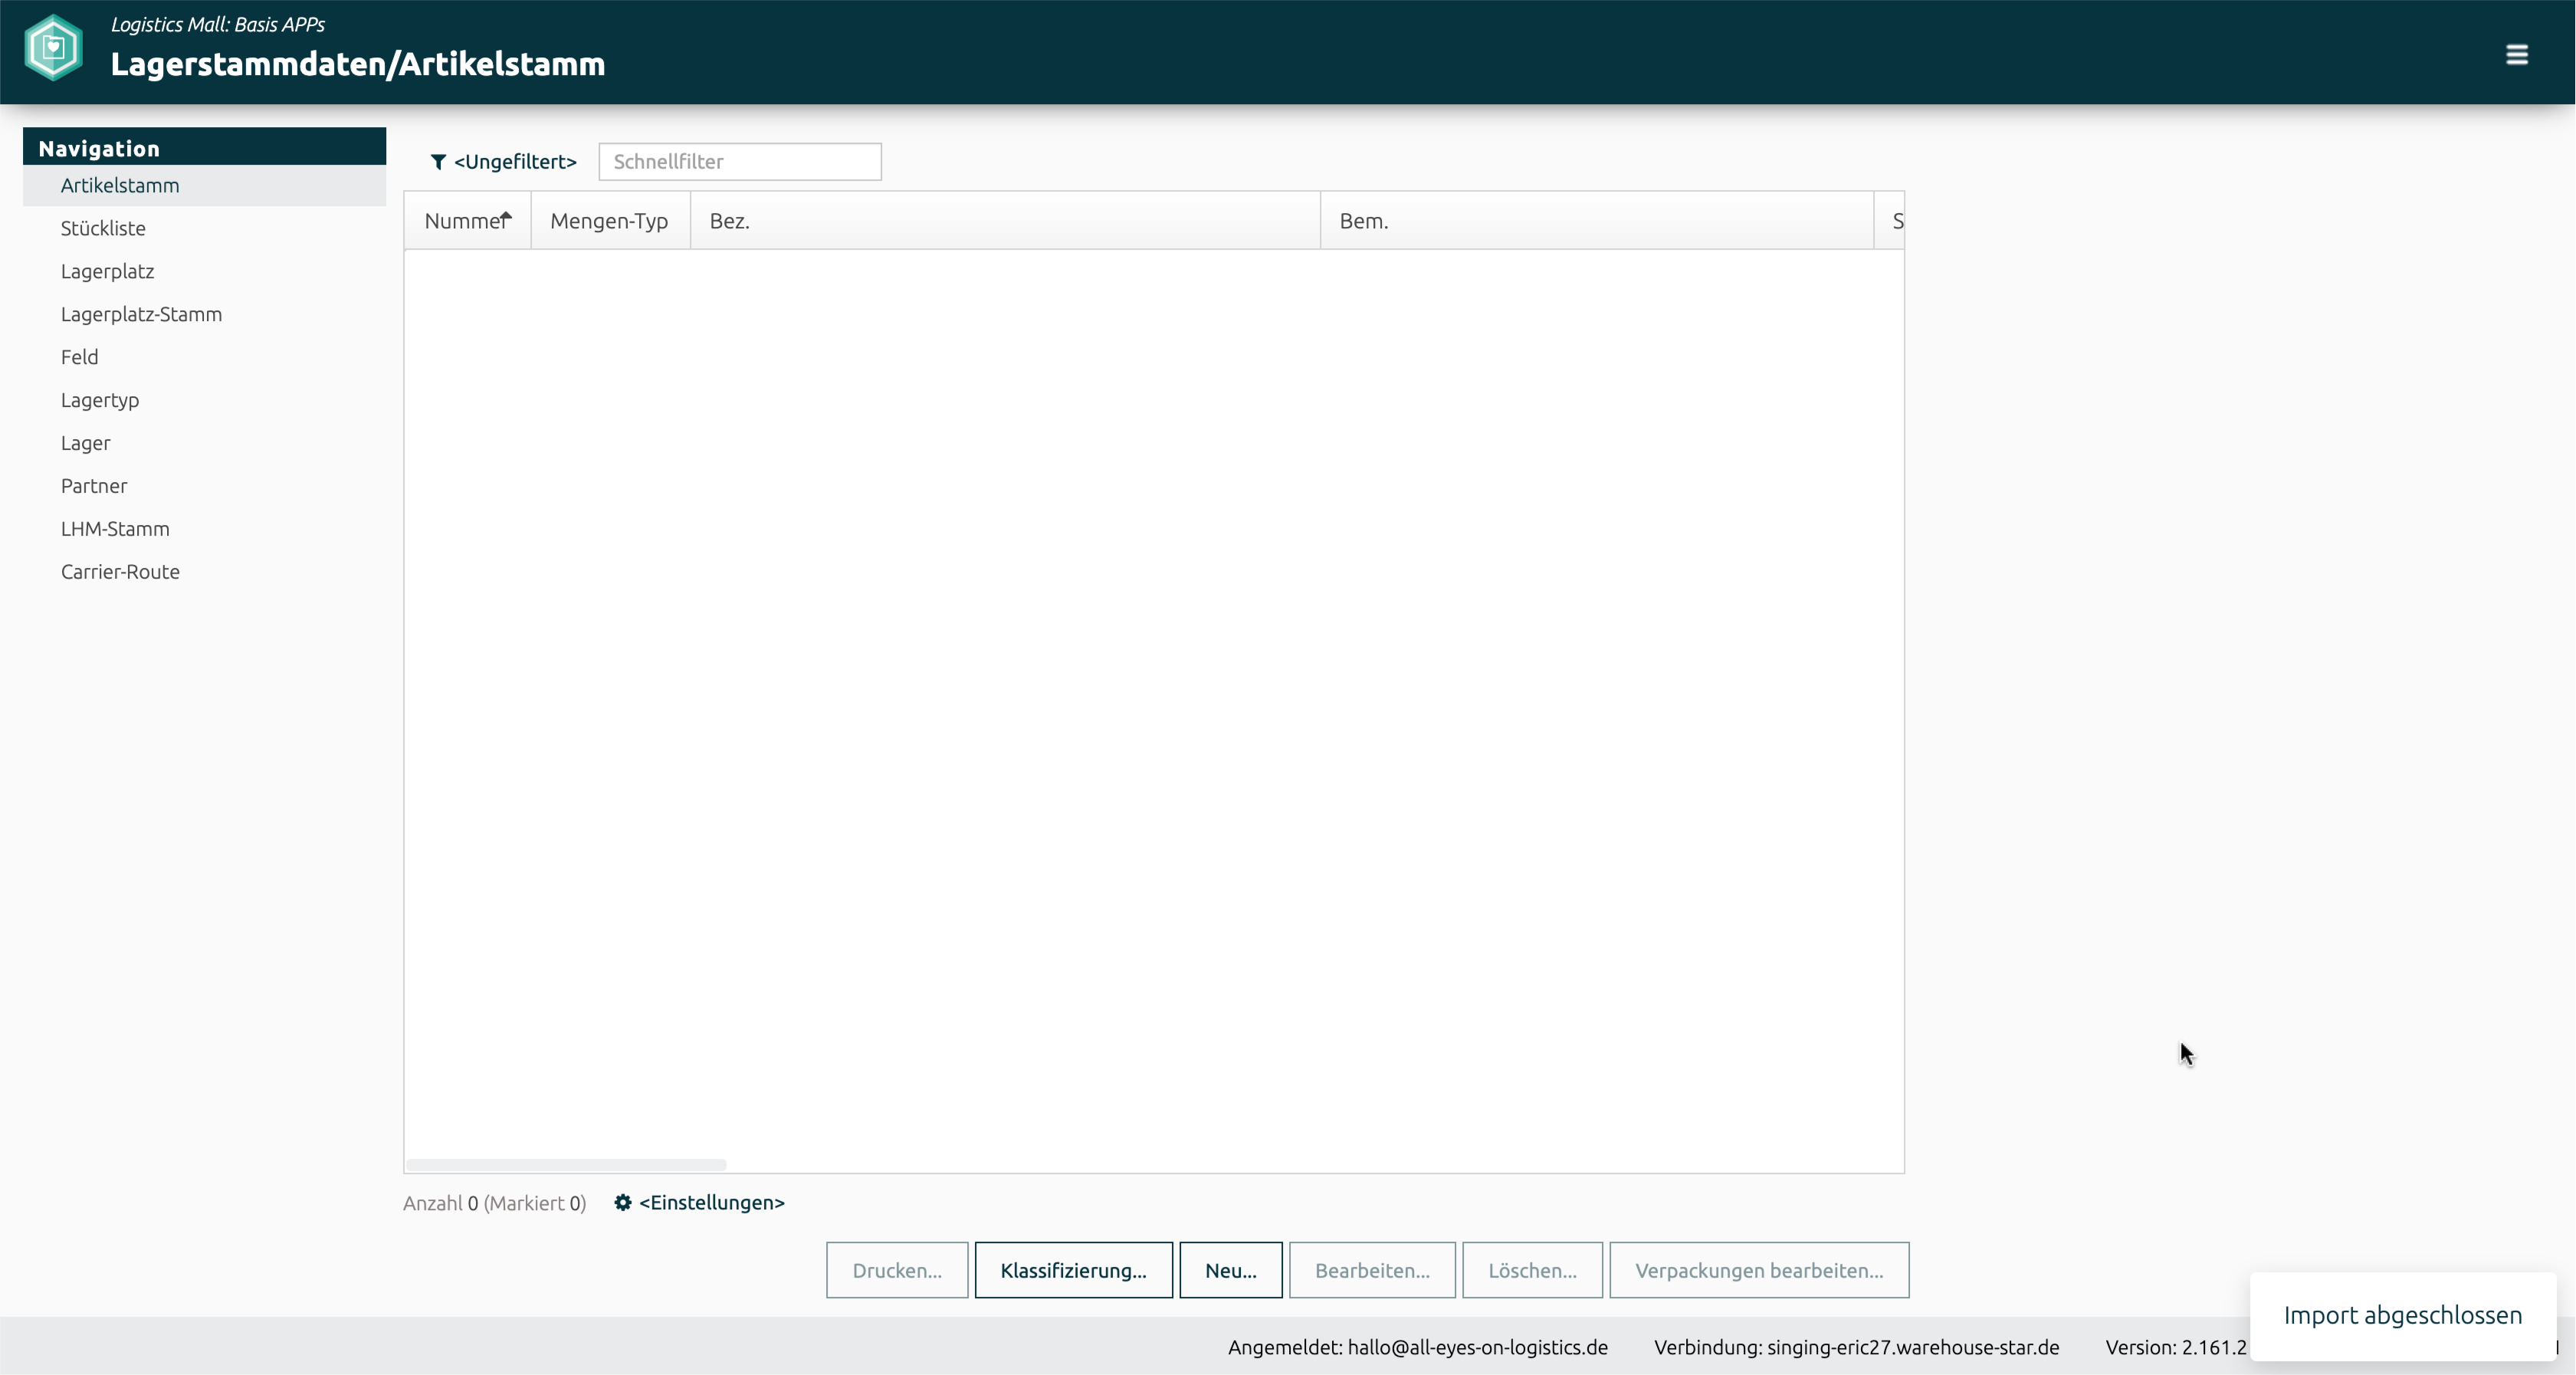Viewport: 2576px width, 1375px height.
Task: Click the Import abgeschlossen notification
Action: (x=2401, y=1315)
